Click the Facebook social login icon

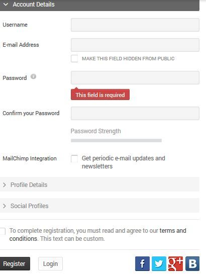pyautogui.click(x=142, y=263)
